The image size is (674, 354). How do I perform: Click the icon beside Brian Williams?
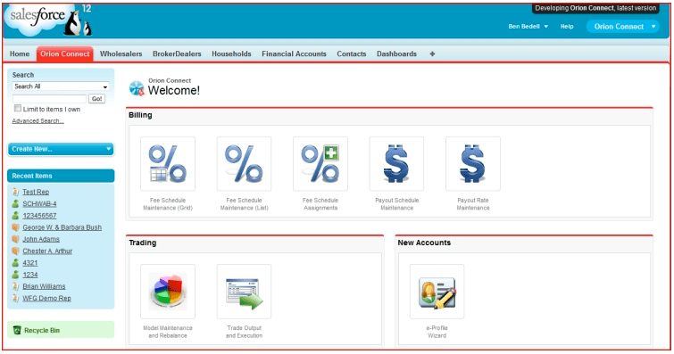pos(15,286)
